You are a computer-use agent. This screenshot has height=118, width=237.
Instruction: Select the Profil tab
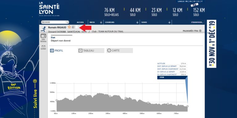tap(57, 51)
